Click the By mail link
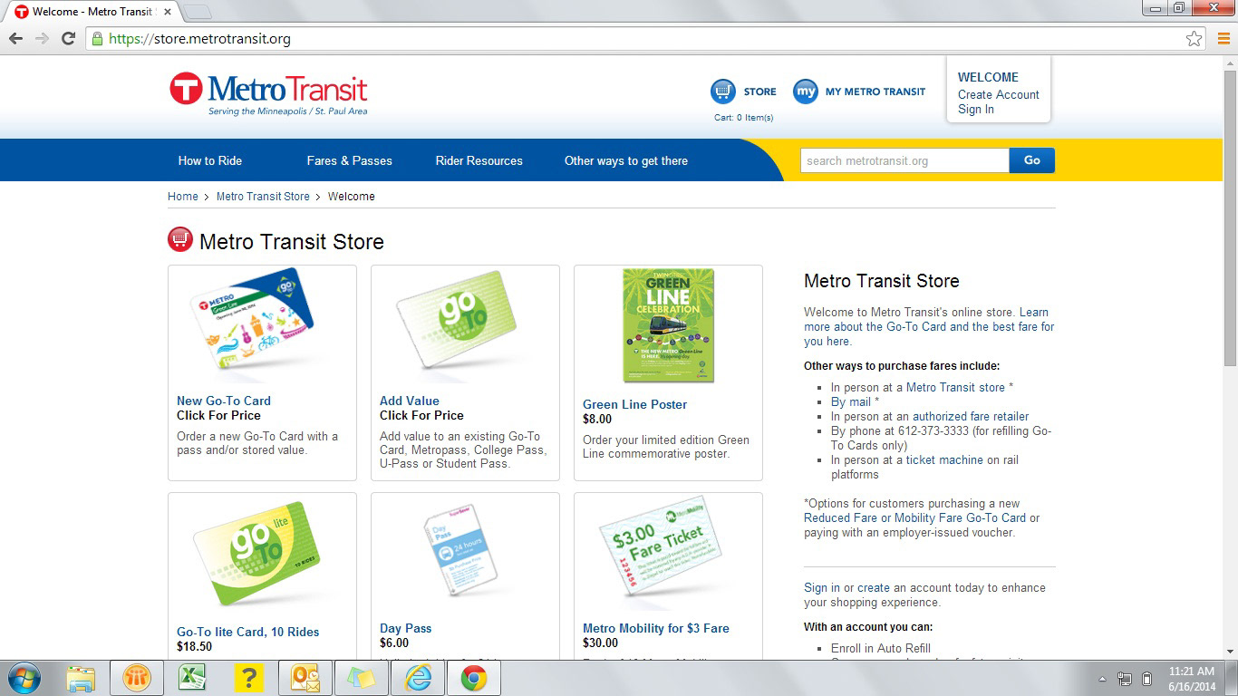The width and height of the screenshot is (1238, 696). 851,401
